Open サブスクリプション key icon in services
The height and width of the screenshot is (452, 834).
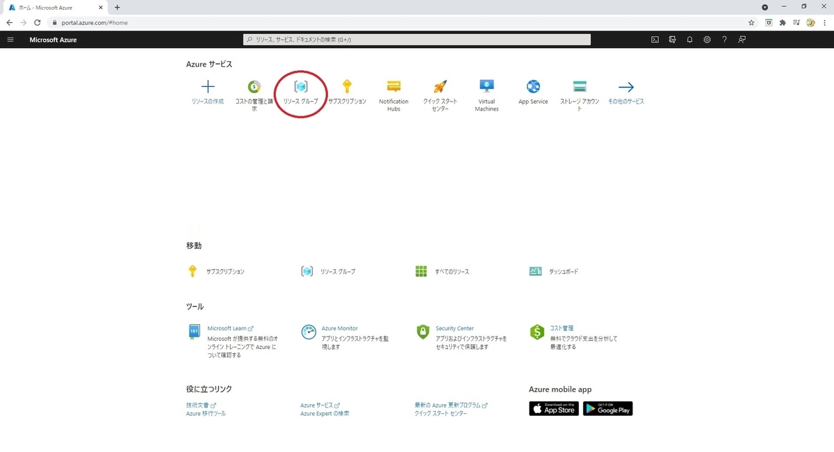click(x=347, y=87)
